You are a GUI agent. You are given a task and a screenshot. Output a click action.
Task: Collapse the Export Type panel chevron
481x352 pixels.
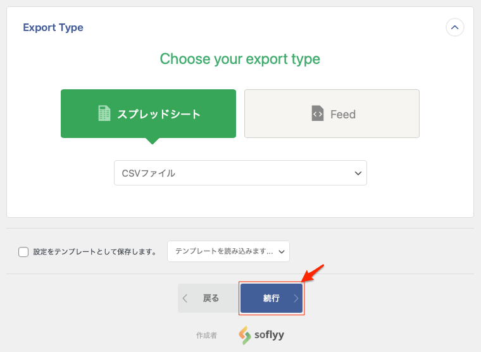pos(455,27)
